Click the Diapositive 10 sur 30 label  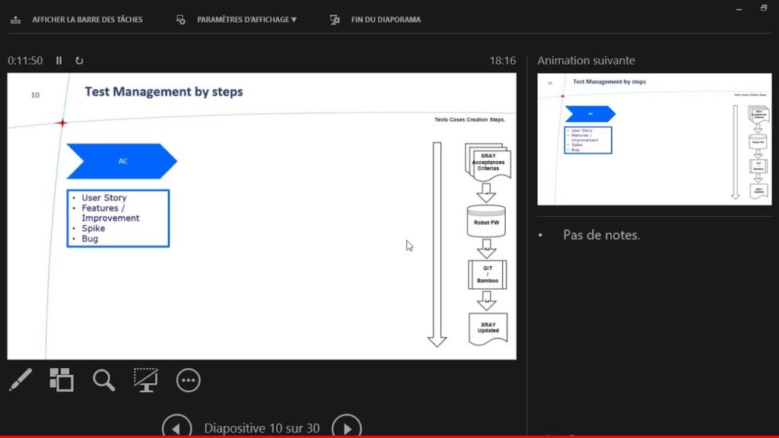(x=260, y=428)
